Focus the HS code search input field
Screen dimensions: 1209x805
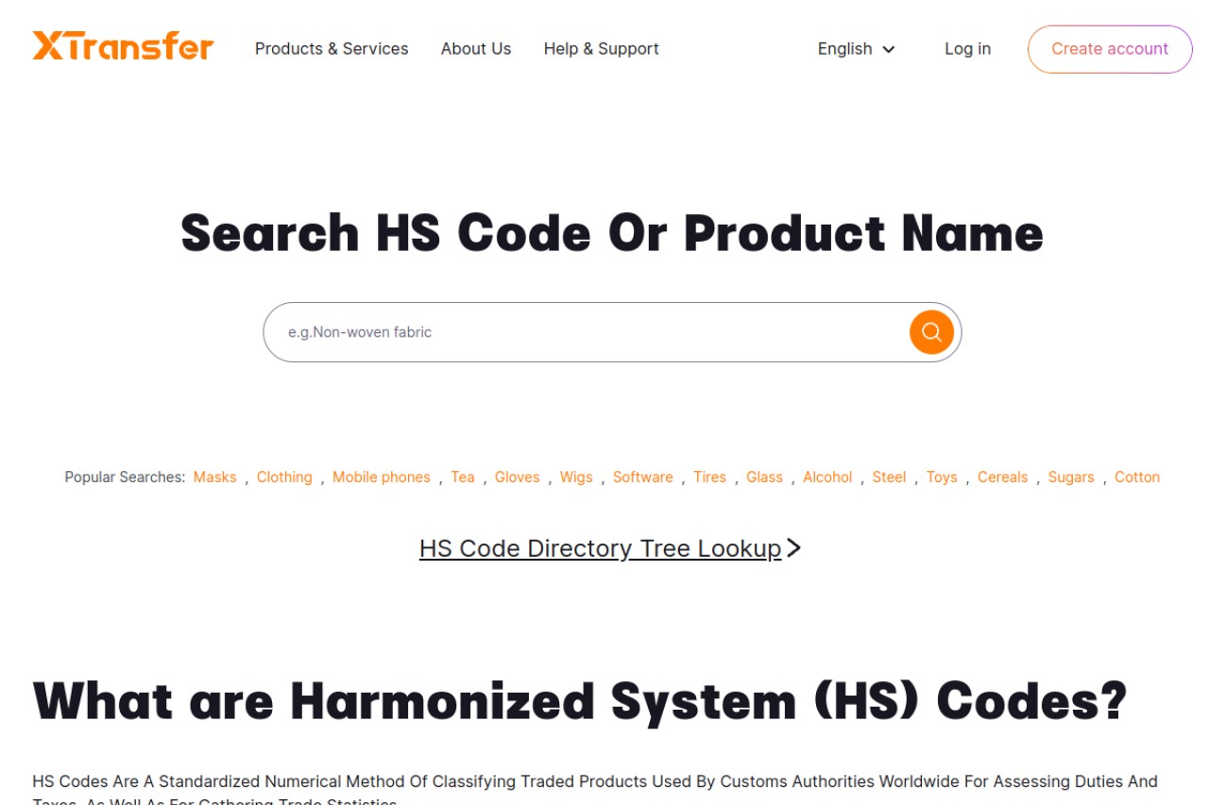(586, 332)
